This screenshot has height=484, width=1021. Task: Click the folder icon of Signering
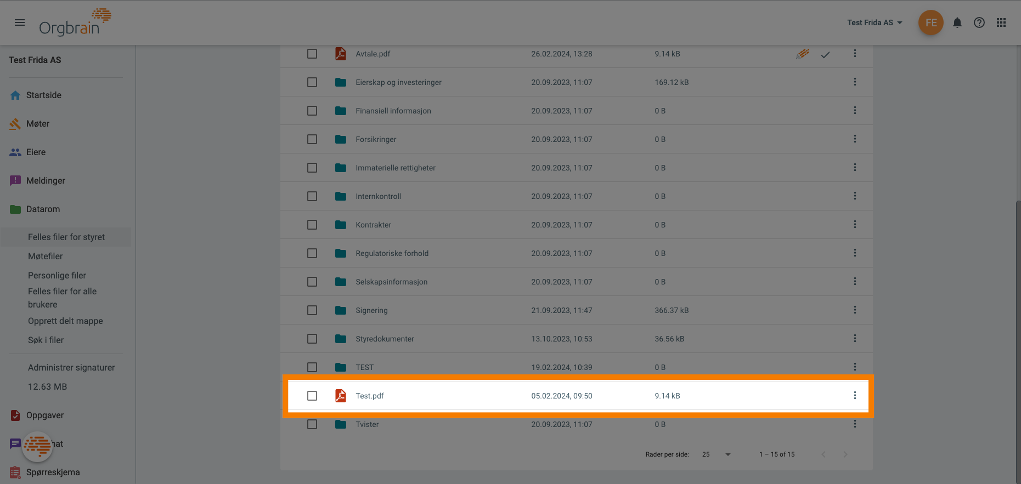341,310
